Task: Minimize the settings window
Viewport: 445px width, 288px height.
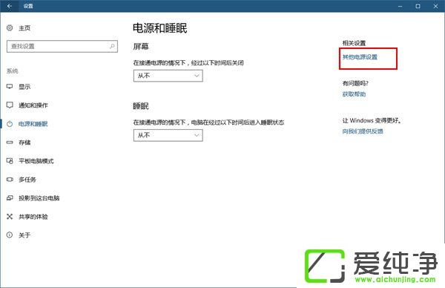Action: tap(400, 6)
